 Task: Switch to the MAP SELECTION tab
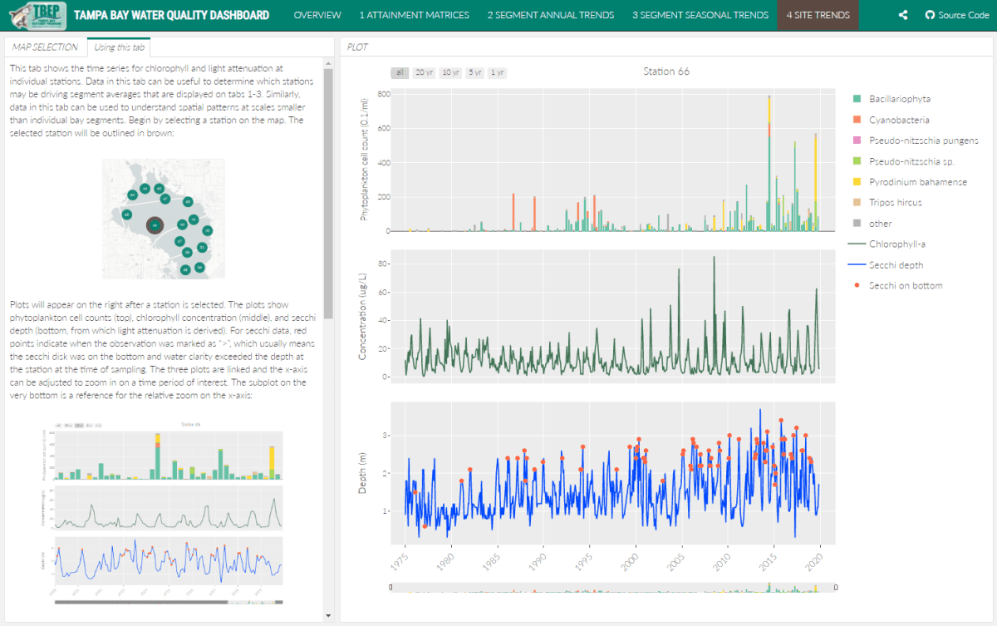pos(45,47)
